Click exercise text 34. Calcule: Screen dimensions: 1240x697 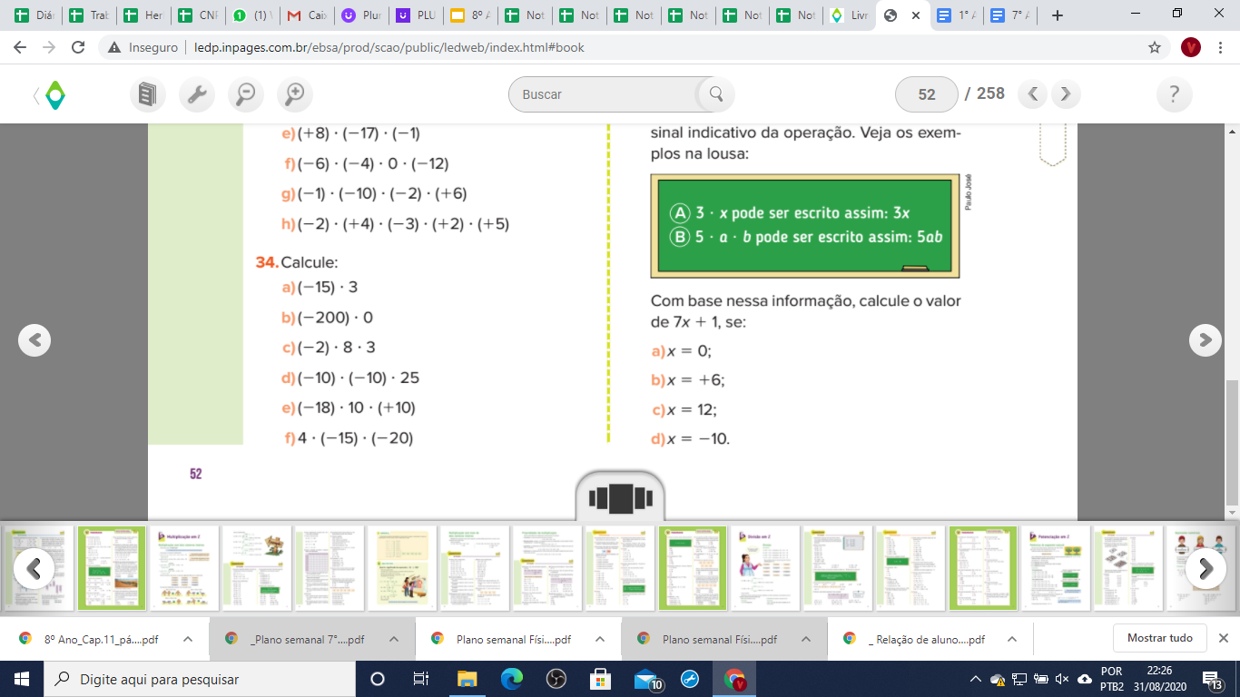pos(297,262)
